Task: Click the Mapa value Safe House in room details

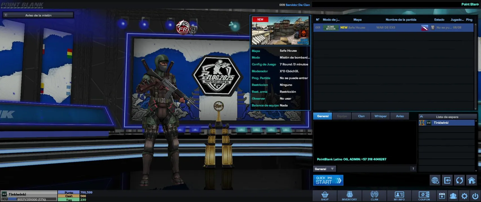Action: tap(288, 51)
